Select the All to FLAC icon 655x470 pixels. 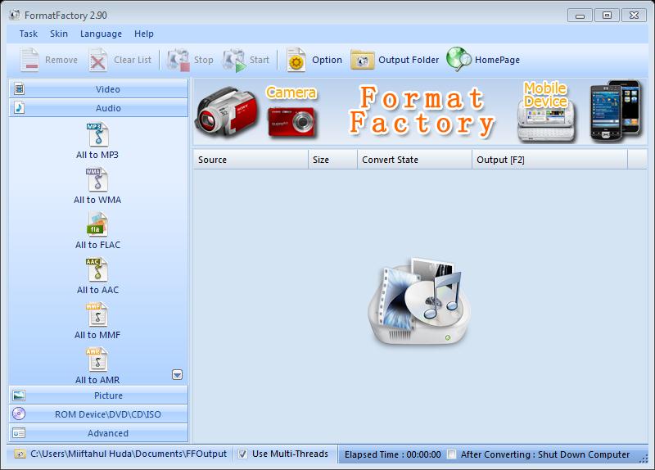(97, 224)
